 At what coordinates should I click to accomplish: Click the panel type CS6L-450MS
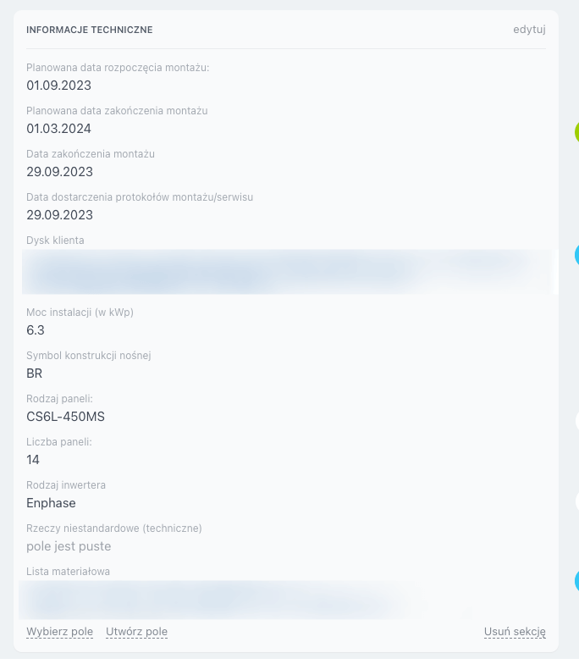(65, 417)
